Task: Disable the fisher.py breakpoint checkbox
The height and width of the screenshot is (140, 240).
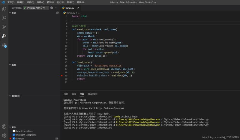Action: 14,139
